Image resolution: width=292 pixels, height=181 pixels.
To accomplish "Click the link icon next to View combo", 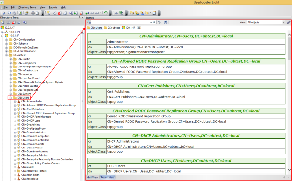I will [x=289, y=22].
